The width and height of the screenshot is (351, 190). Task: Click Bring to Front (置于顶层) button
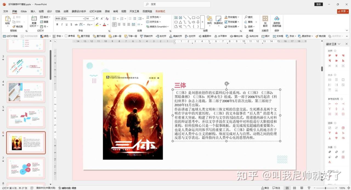click(x=84, y=36)
